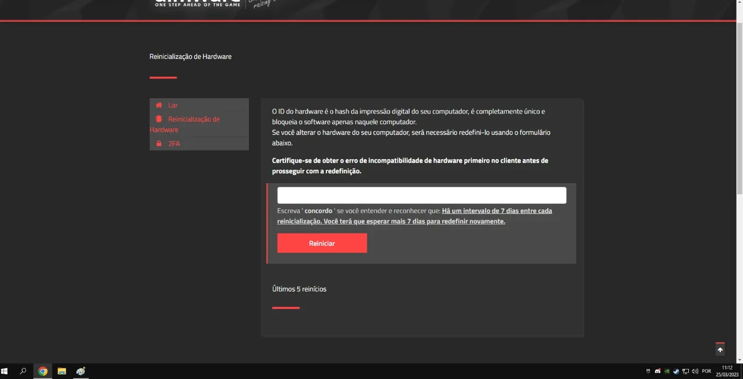Click the Discord tray icon
The image size is (743, 379).
(658, 371)
